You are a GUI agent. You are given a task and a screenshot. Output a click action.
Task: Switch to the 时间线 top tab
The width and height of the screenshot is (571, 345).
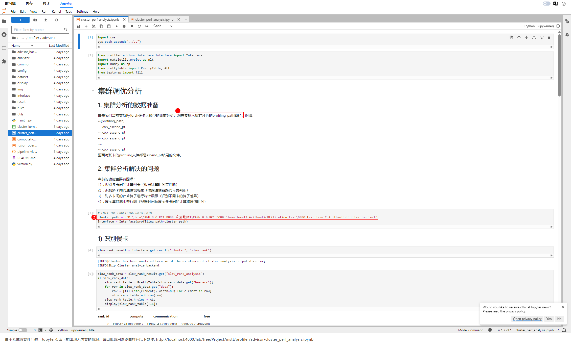[x=10, y=3]
